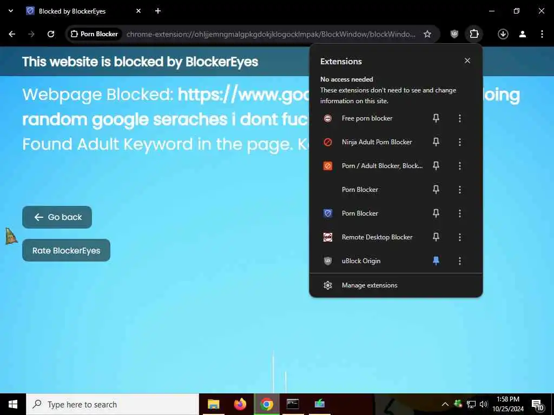Close the Extensions popup
Screen dimensions: 554x415
coord(467,61)
